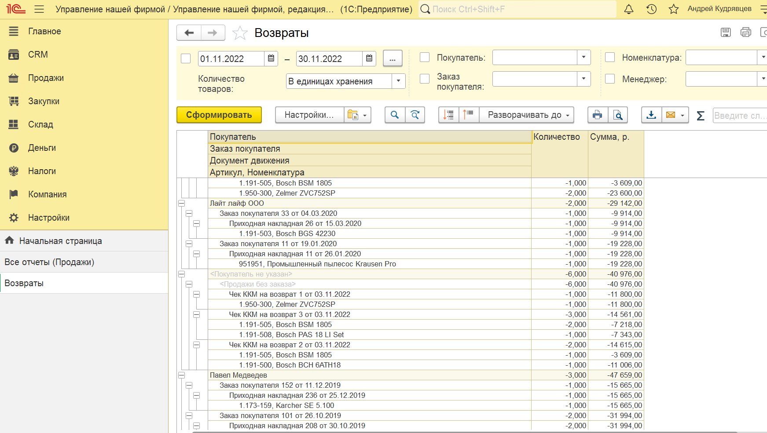Click user name Андрей Кудрявцев

click(719, 9)
